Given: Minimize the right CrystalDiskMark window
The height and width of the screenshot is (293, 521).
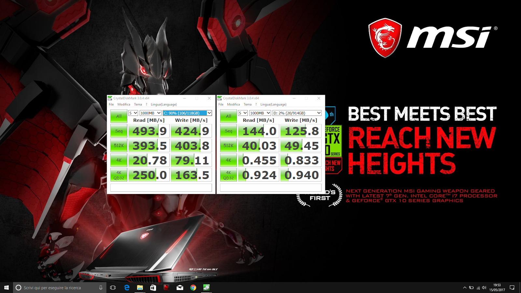Looking at the screenshot, I should point(294,98).
